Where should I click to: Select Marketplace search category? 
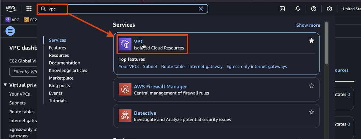(x=61, y=78)
